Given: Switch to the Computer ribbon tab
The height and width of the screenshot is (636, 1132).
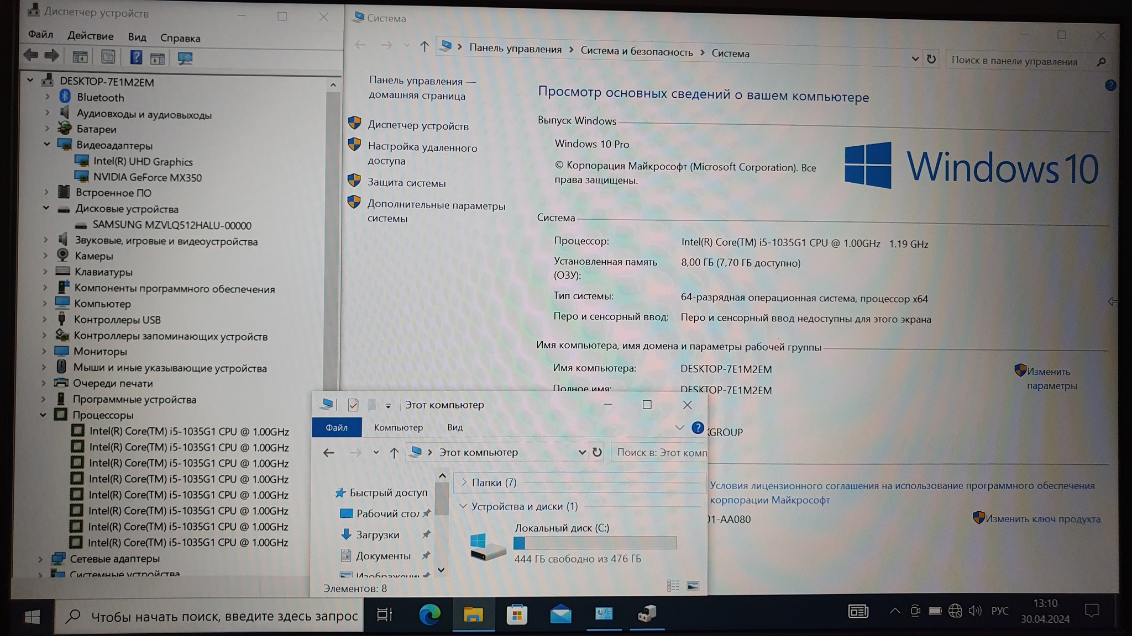Looking at the screenshot, I should point(398,427).
